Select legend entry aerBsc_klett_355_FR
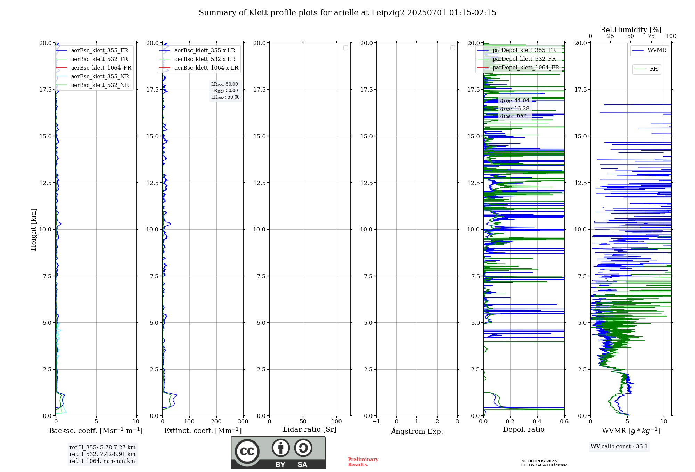Image resolution: width=695 pixels, height=472 pixels. tap(94, 51)
